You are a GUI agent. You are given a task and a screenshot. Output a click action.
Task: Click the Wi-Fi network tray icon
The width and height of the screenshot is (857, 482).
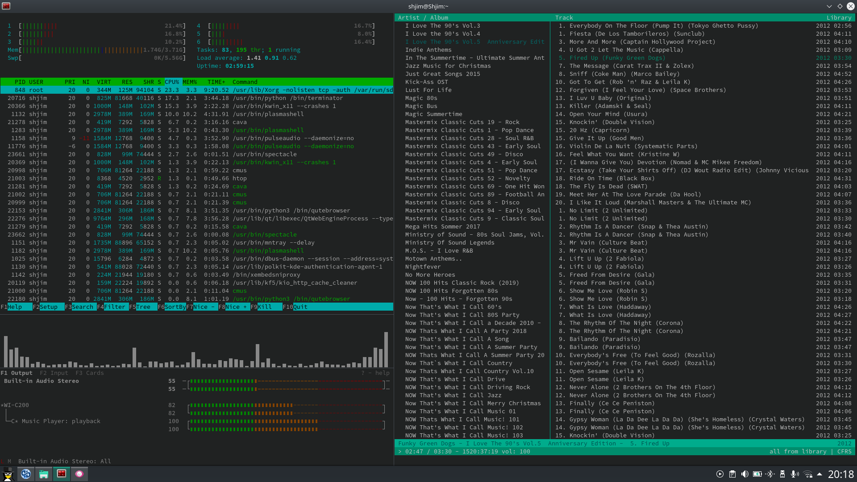807,474
